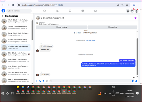This screenshot has height=102, width=142.
Task: Open the account profile picture menu
Action: click(x=137, y=11)
